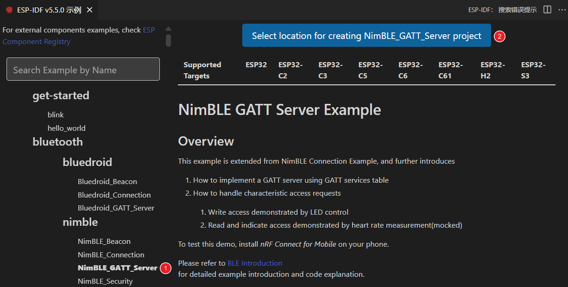Switch to the ESP-IDF v5.5.0 示例 tab

tap(49, 10)
